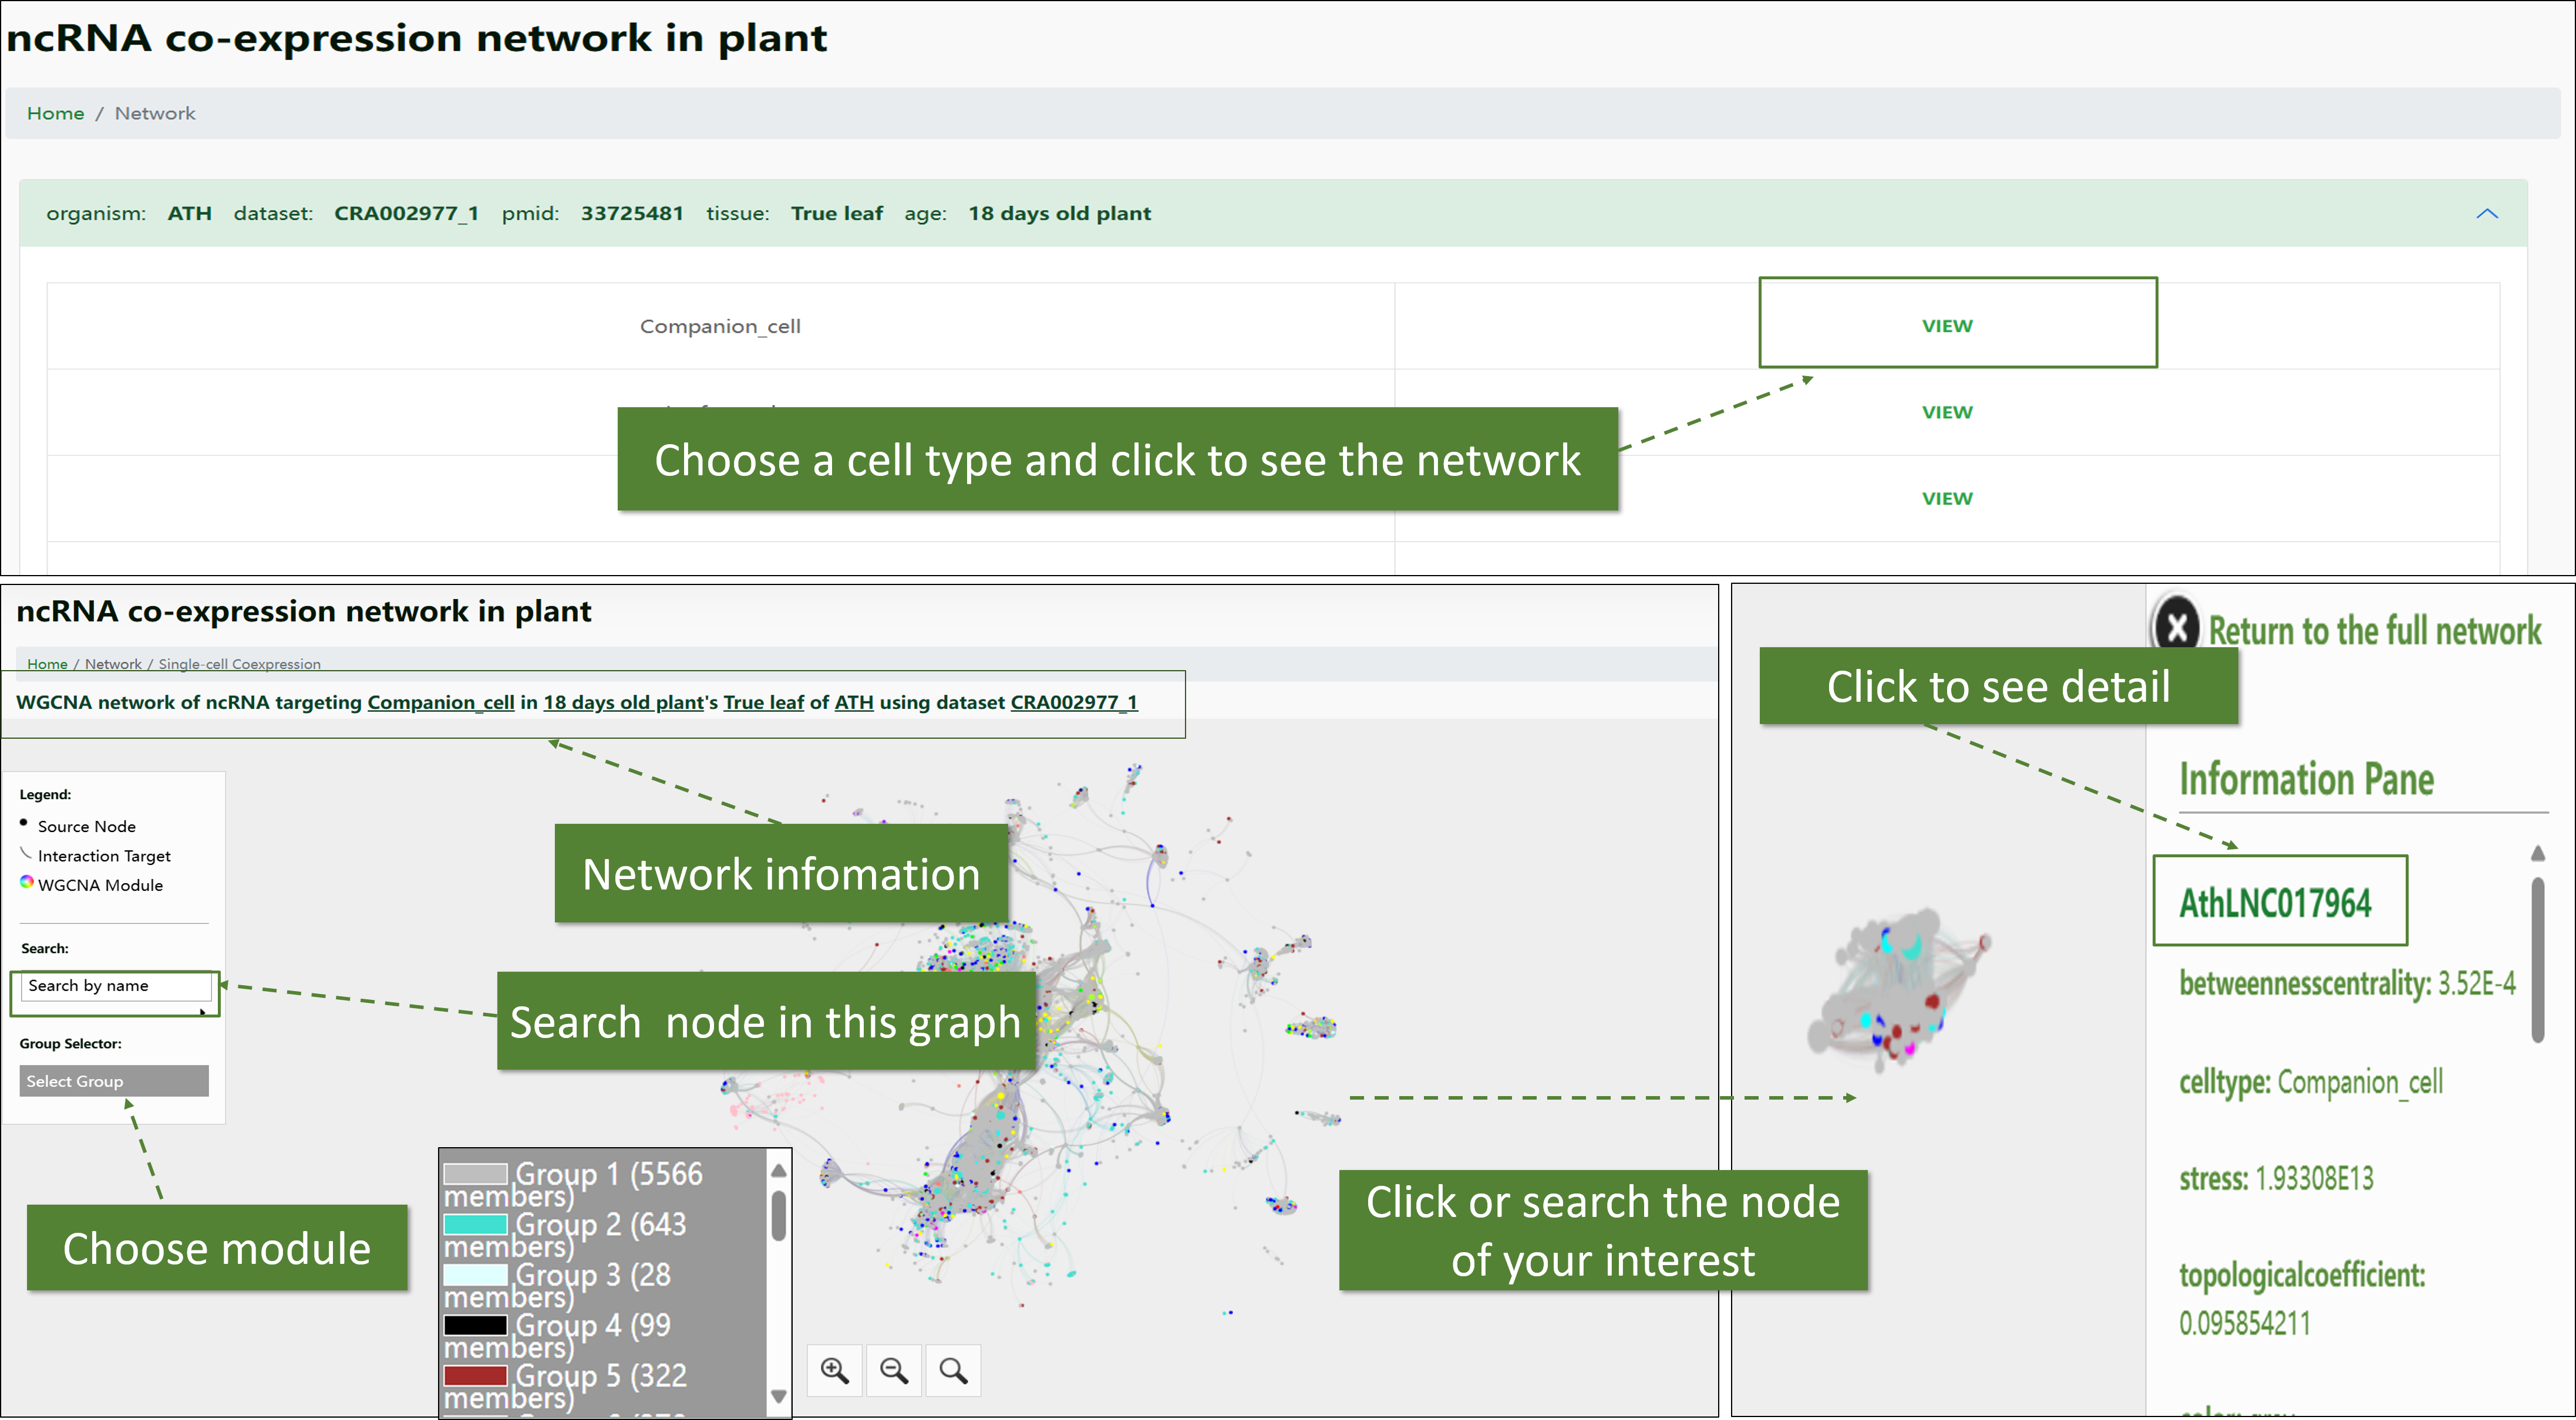
Task: Close detail view with the X icon
Action: pos(2176,628)
